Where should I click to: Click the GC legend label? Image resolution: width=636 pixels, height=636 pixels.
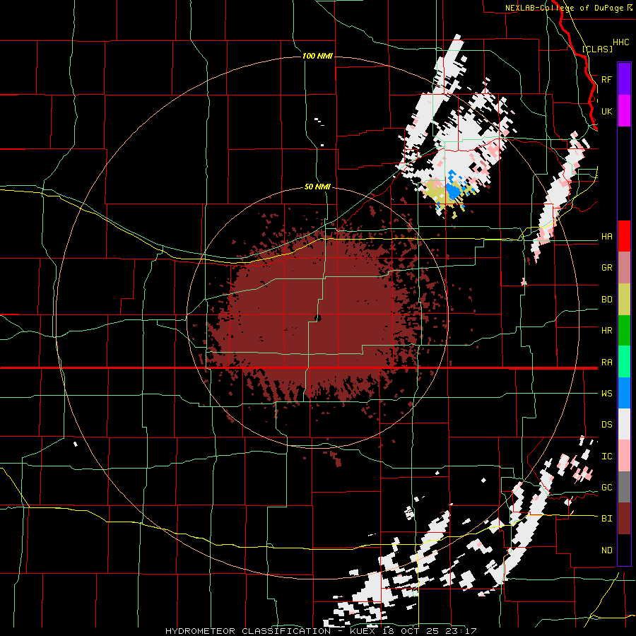point(606,488)
